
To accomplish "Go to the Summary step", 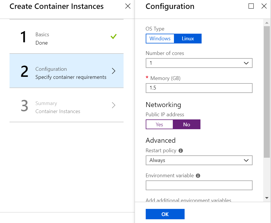I will pyautogui.click(x=66, y=107).
